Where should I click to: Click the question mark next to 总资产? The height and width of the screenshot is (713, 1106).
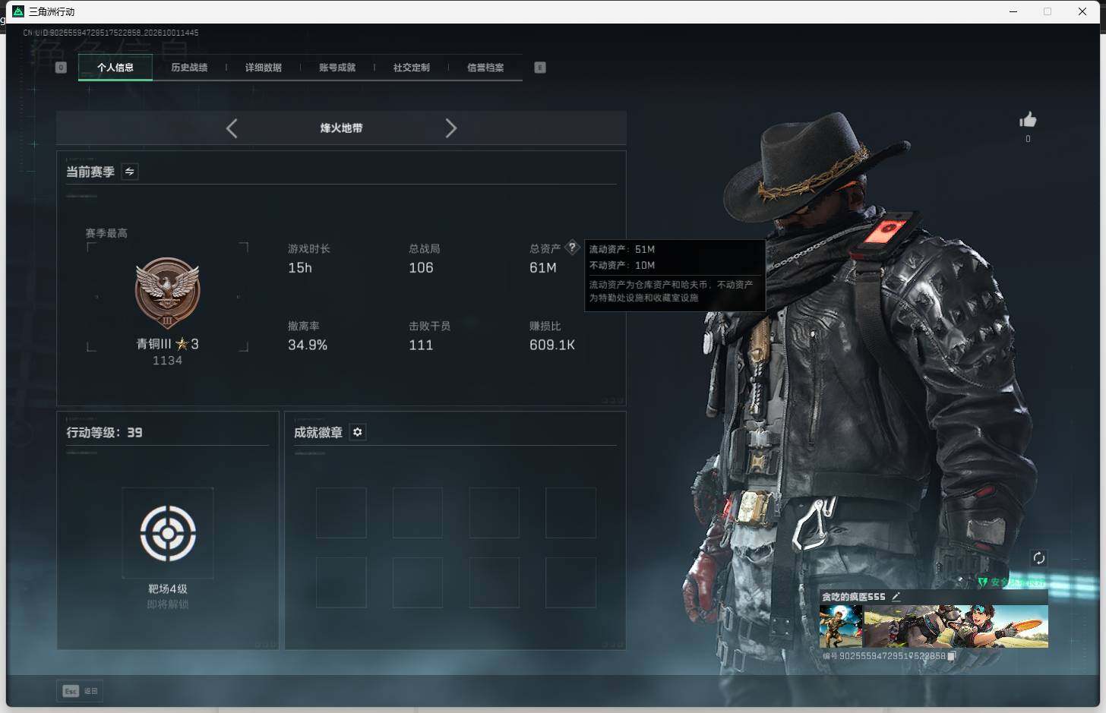pyautogui.click(x=572, y=248)
